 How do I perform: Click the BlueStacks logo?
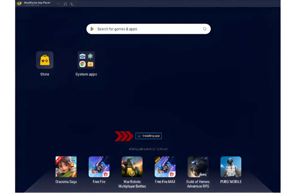tap(19, 3)
